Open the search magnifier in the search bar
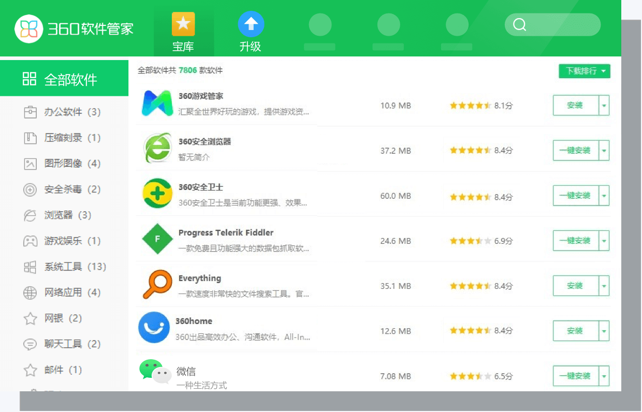 (518, 24)
